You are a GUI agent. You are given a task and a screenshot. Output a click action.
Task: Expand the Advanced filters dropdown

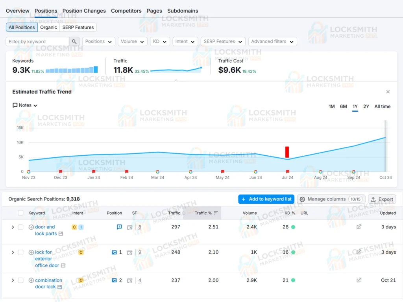click(272, 42)
